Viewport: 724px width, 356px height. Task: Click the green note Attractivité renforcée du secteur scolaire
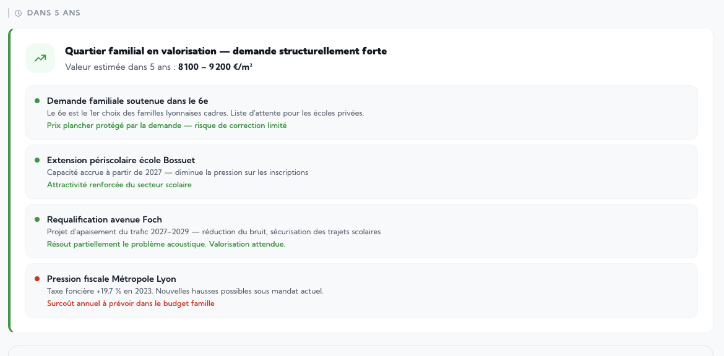click(119, 185)
